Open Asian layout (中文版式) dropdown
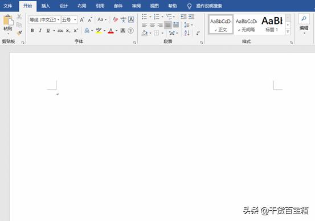Viewport: 315px width, 221px height. [173, 33]
